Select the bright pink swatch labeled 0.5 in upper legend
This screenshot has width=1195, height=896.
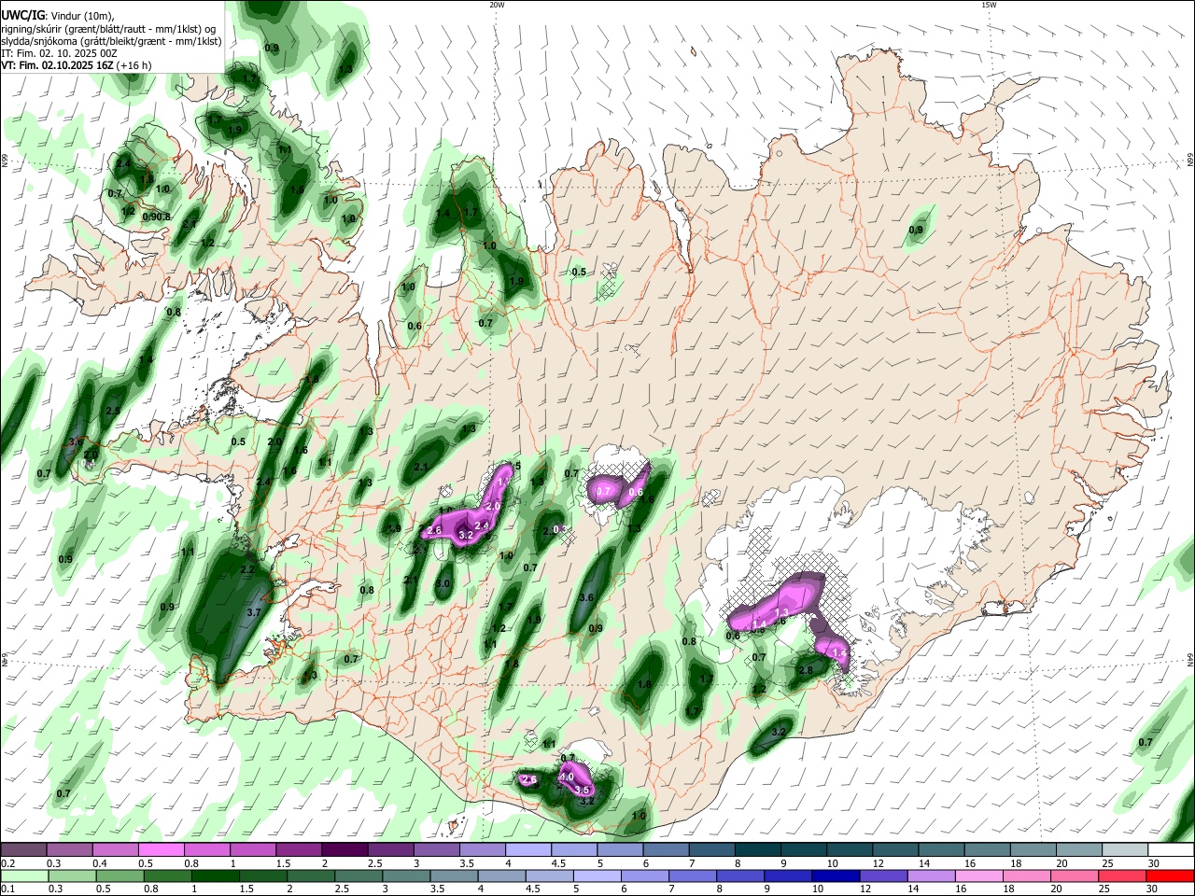161,849
